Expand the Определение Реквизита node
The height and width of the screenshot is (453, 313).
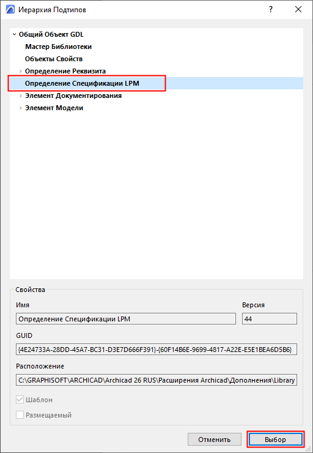click(21, 72)
